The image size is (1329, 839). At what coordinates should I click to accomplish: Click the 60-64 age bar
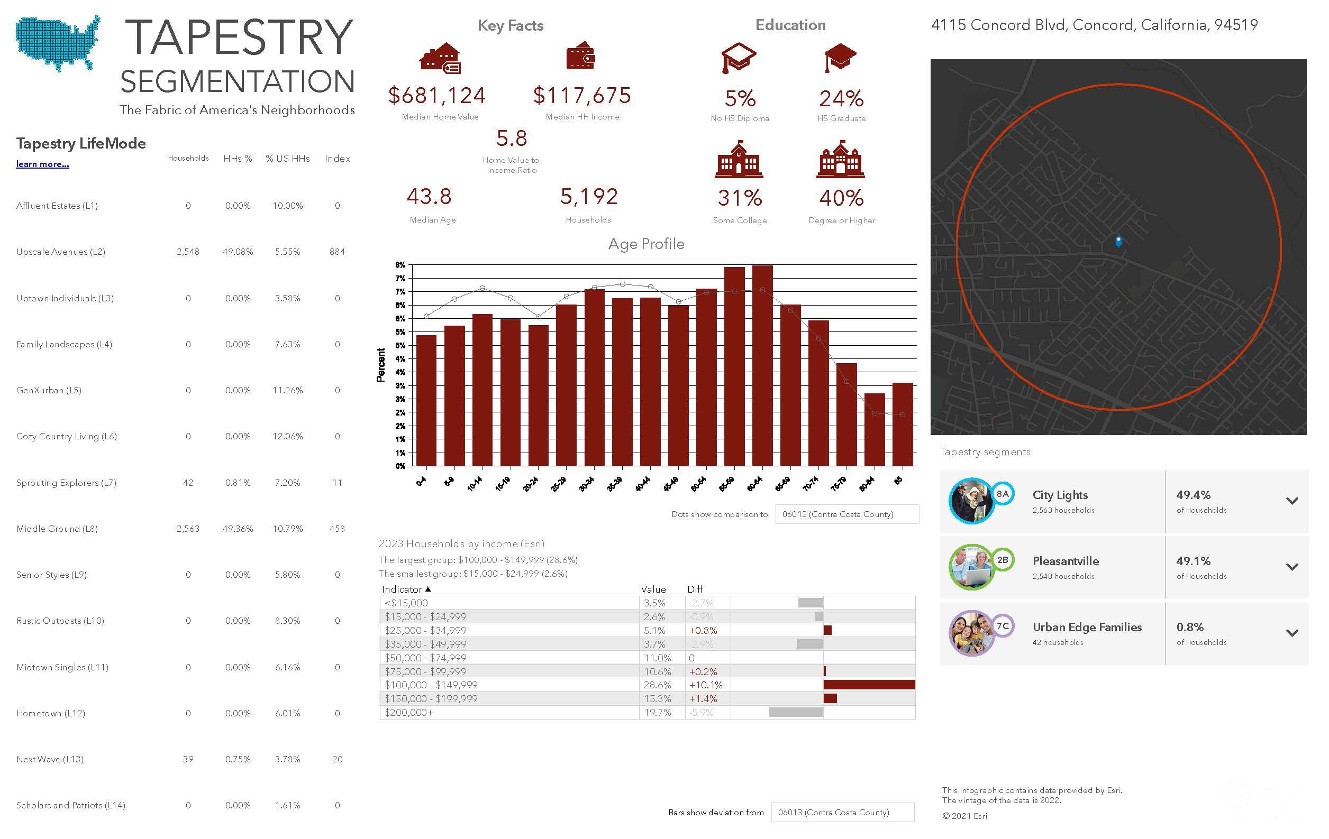tap(762, 366)
